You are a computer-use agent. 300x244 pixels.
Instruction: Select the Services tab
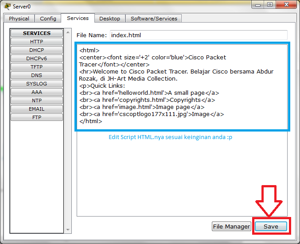pos(78,18)
